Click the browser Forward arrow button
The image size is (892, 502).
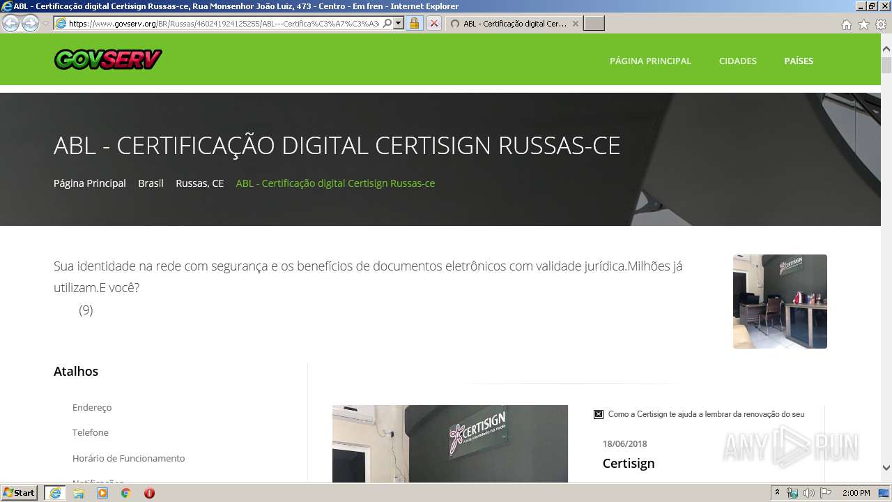coord(30,23)
